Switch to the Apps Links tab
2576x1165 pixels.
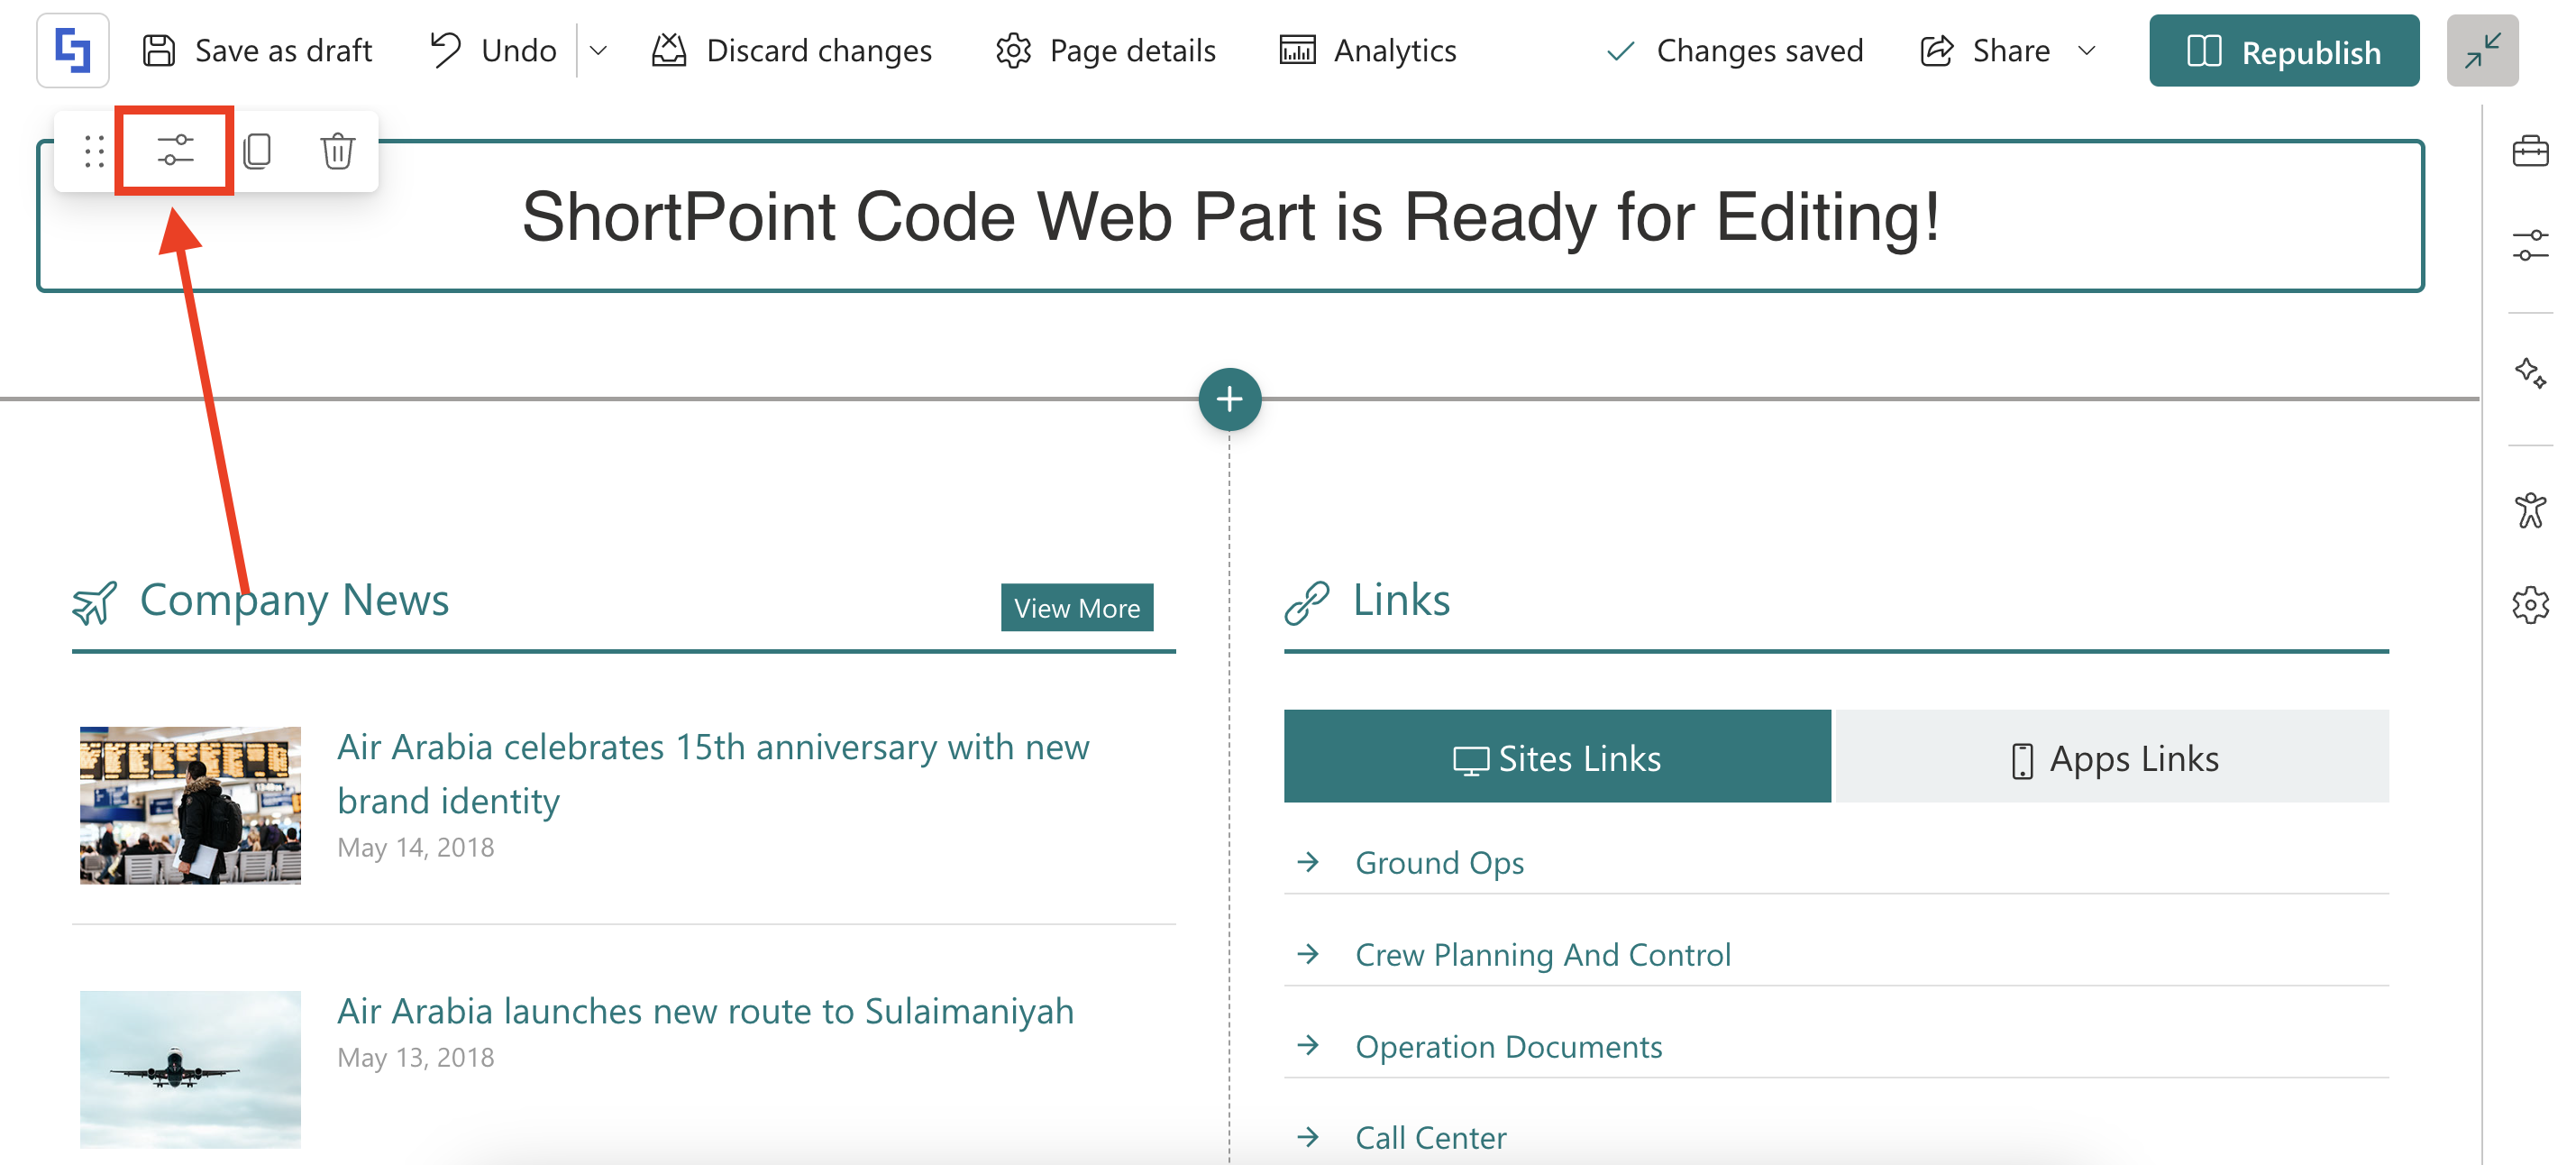click(2112, 757)
